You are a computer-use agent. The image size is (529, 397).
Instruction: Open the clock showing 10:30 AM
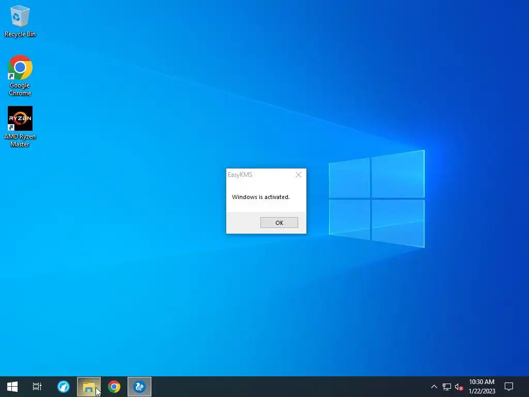click(x=482, y=387)
